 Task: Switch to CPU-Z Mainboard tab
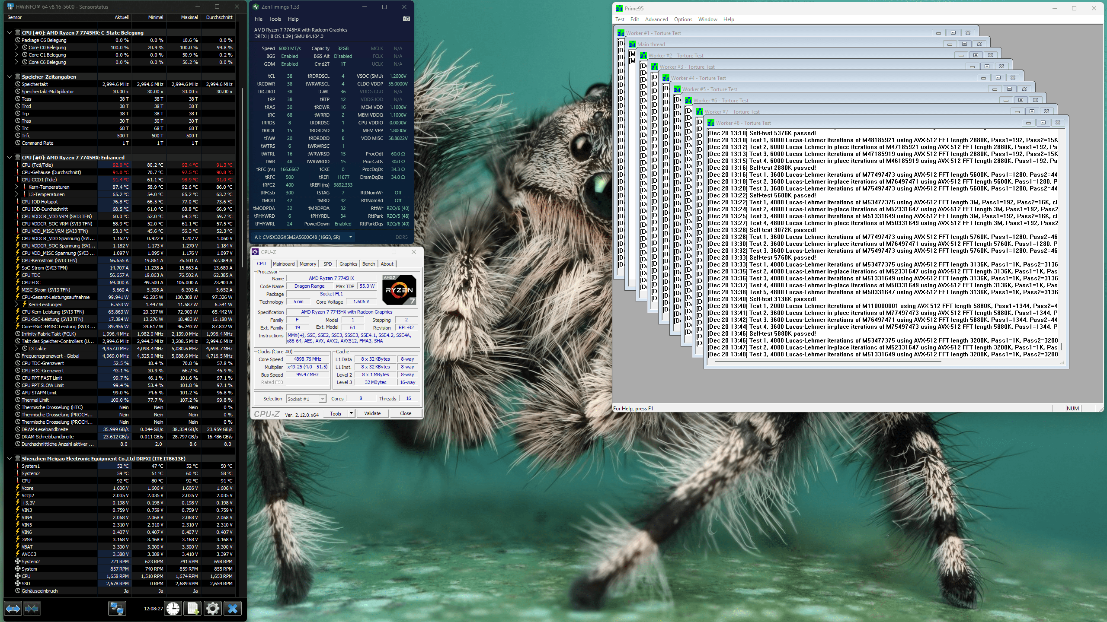(284, 264)
